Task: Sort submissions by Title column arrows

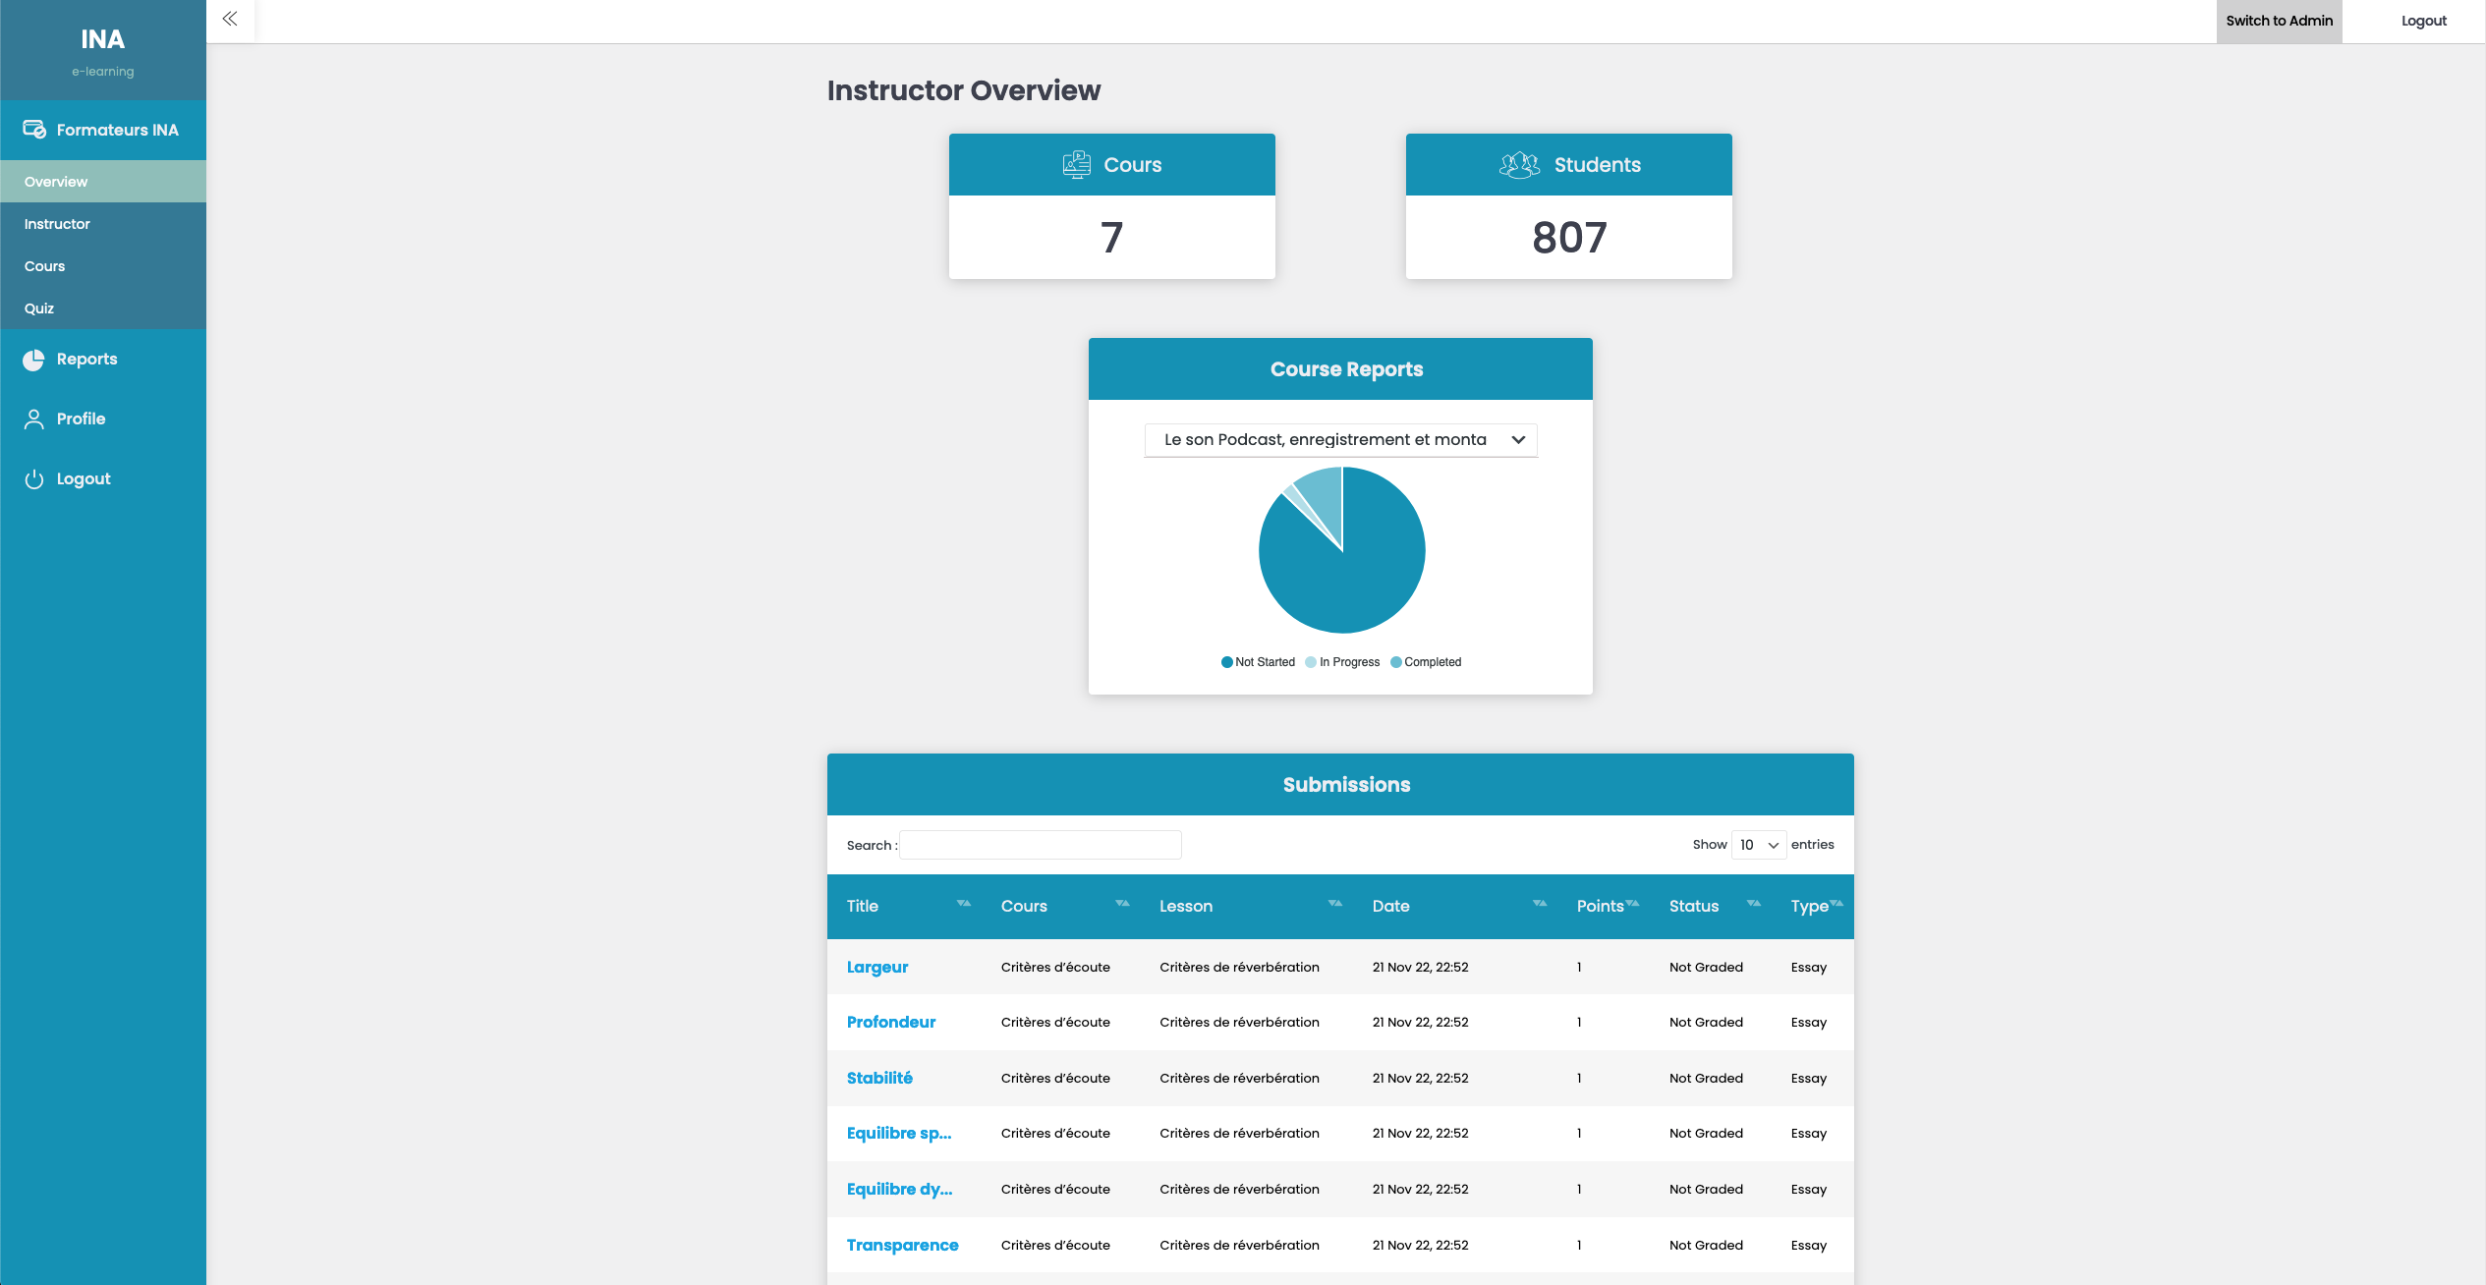Action: [963, 904]
